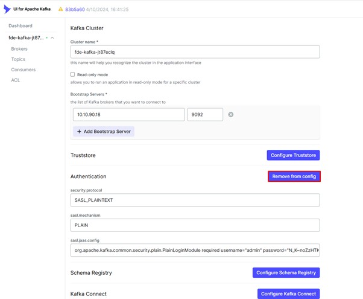The image size is (363, 299).
Task: Remove authentication from config
Action: point(294,176)
